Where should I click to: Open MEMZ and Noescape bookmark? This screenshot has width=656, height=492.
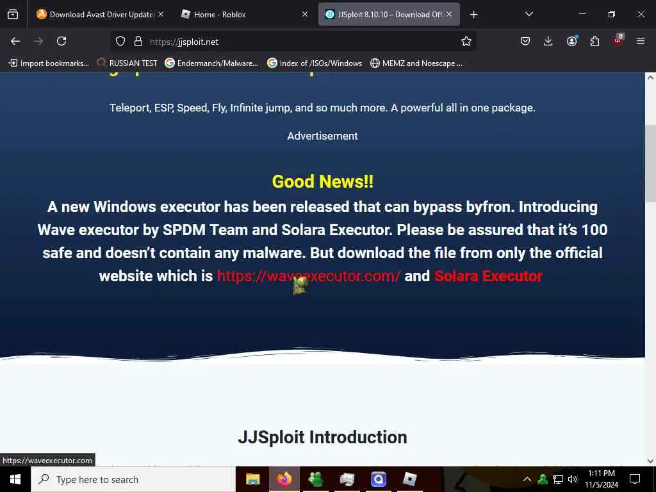416,63
